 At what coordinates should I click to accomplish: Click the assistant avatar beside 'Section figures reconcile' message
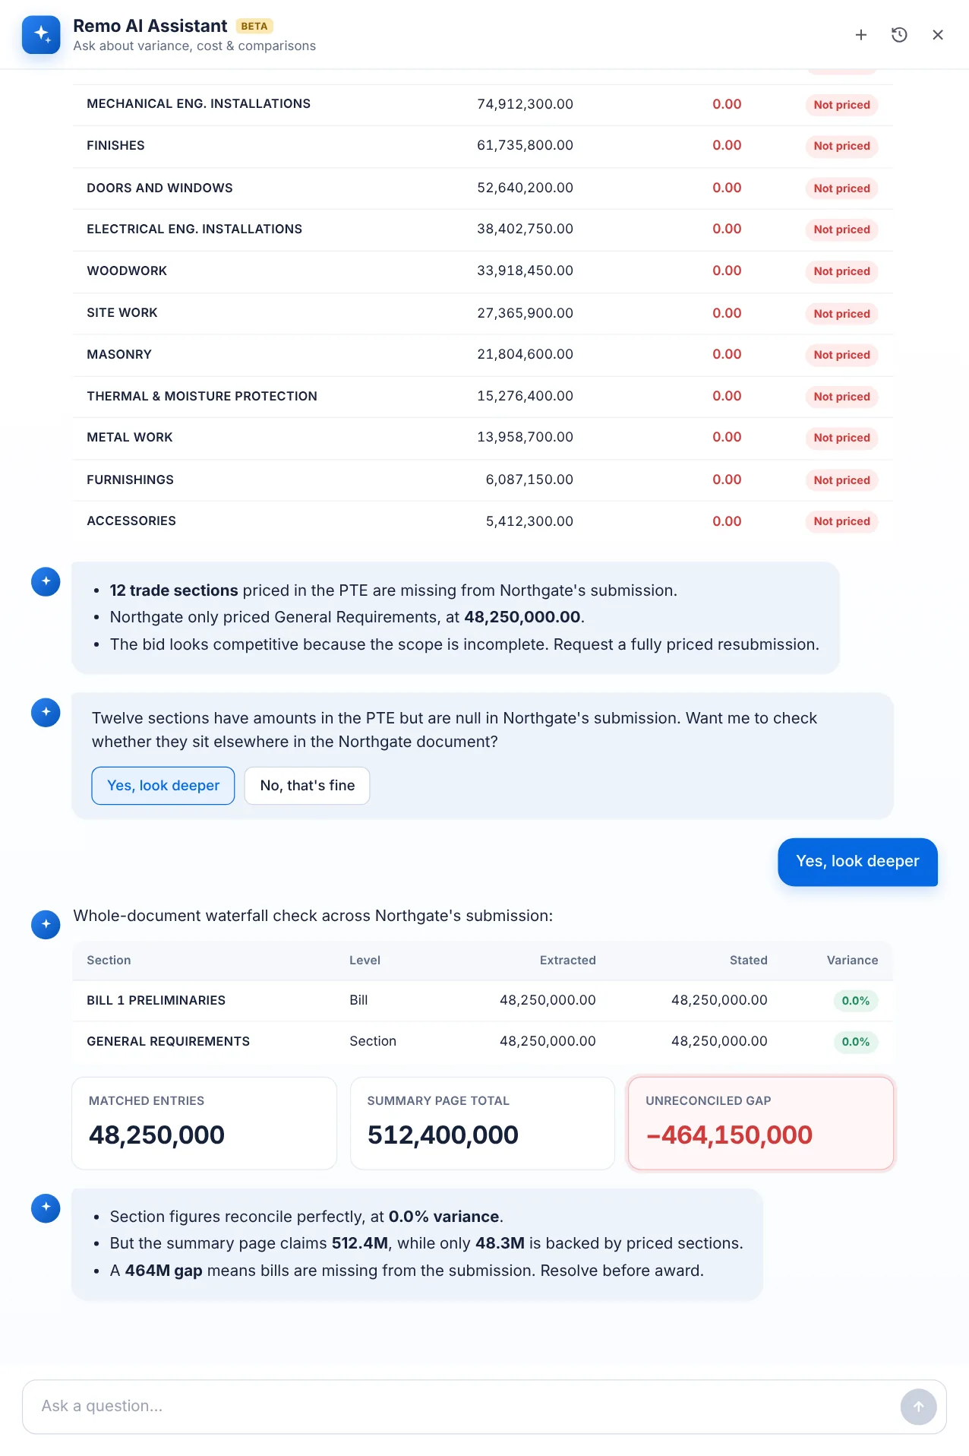click(x=46, y=1208)
